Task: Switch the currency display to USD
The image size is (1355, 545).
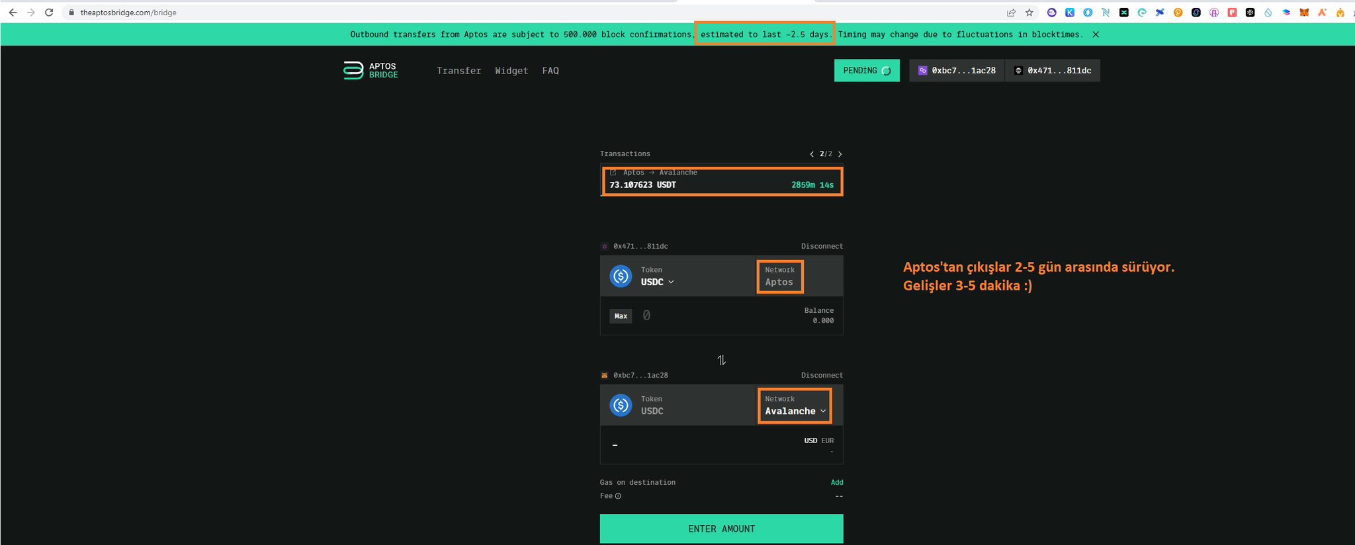Action: click(x=810, y=440)
